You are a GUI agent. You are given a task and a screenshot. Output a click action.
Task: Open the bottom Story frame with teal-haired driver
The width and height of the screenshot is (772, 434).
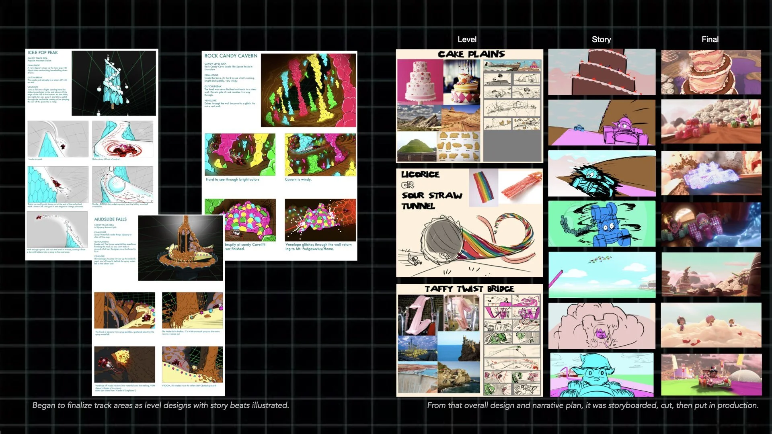pyautogui.click(x=602, y=375)
